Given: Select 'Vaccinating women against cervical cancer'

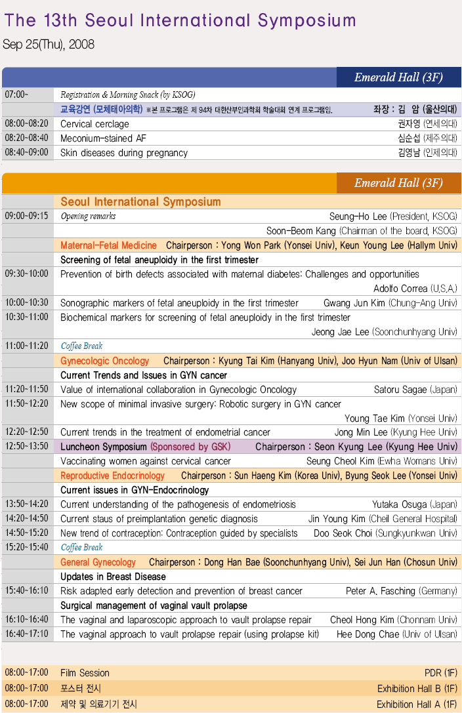Looking at the screenshot, I should 146,462.
